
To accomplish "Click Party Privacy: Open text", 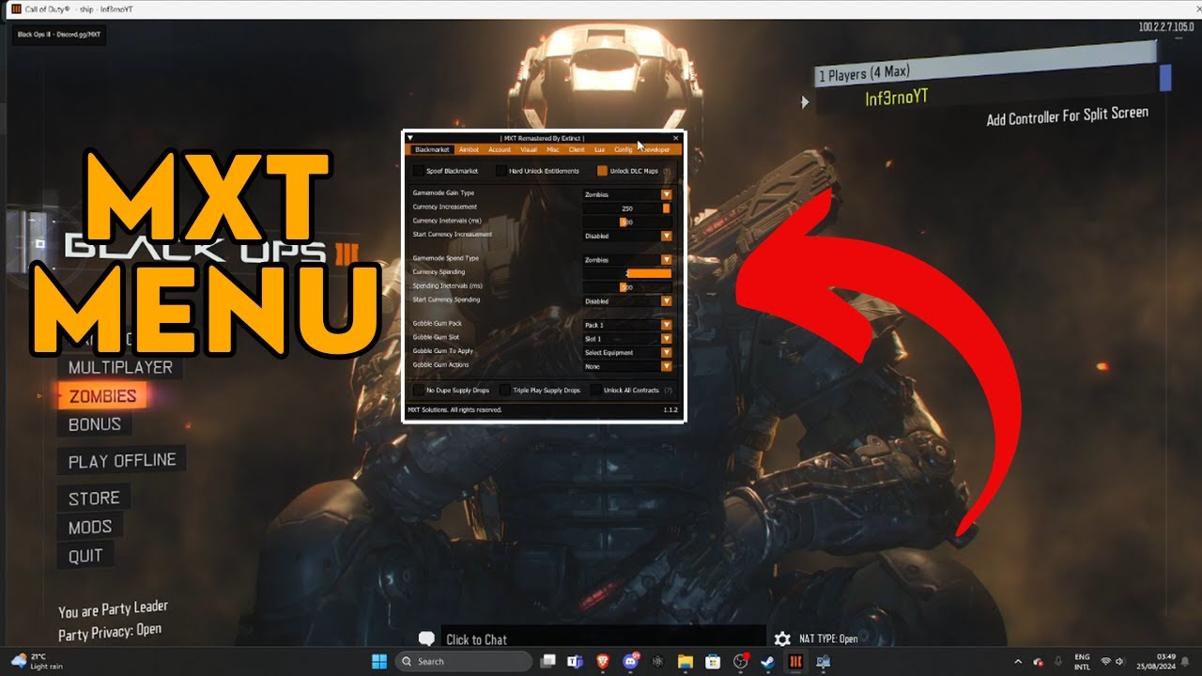I will tap(110, 632).
